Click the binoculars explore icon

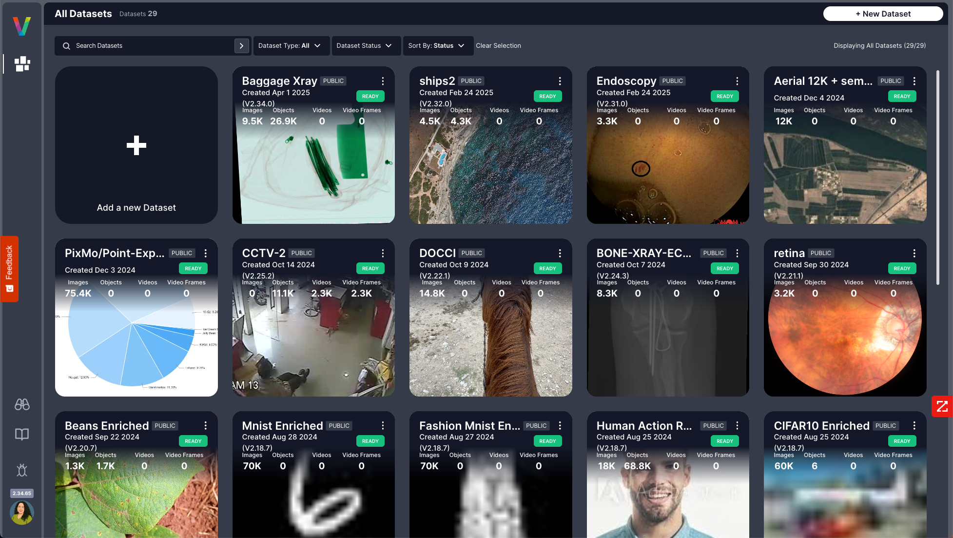coord(22,404)
